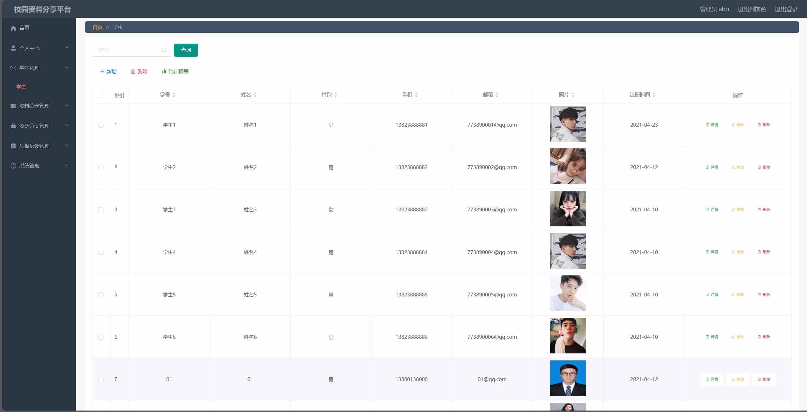Check the checkbox for row 7 (01)
807x412 pixels.
coord(101,380)
